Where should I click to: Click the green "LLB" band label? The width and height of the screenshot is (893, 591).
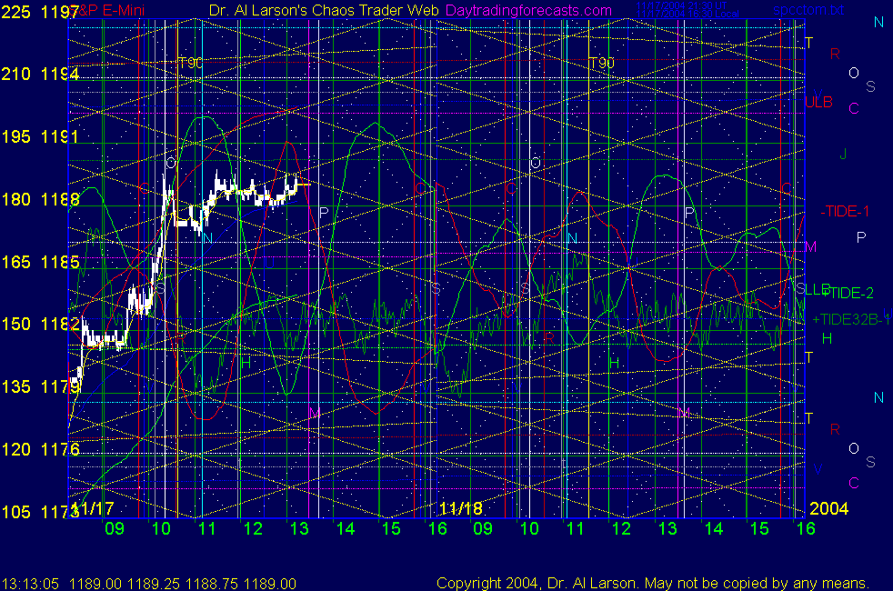pyautogui.click(x=818, y=290)
